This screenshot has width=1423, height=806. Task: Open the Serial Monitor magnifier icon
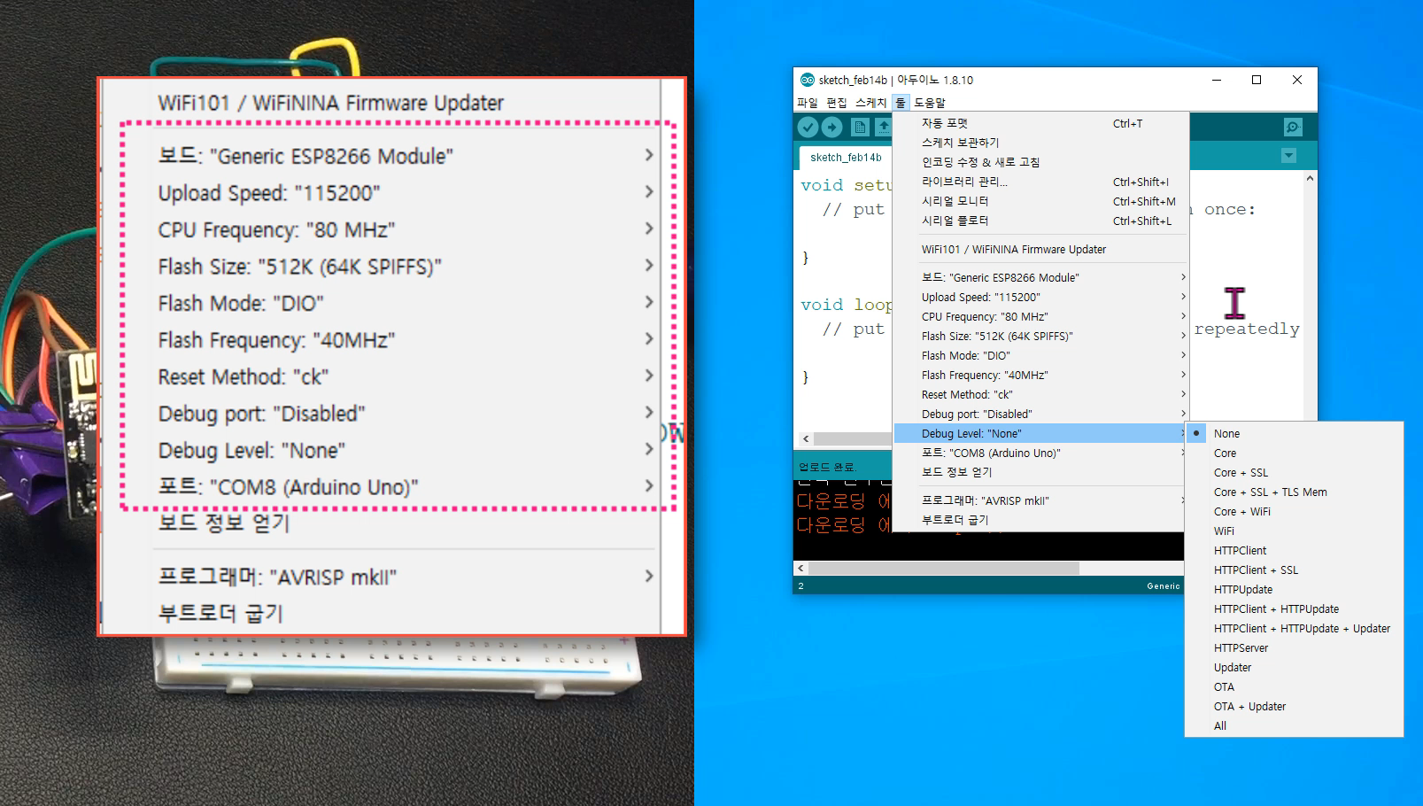click(1293, 128)
